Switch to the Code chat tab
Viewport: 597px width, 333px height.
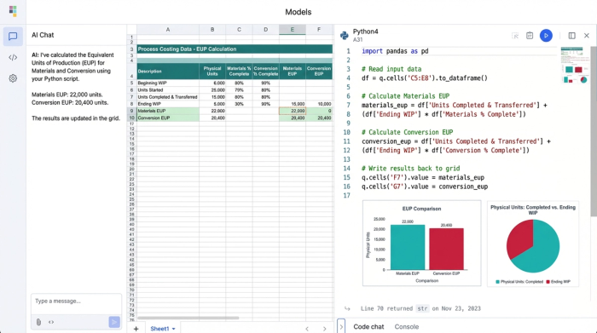click(x=368, y=326)
